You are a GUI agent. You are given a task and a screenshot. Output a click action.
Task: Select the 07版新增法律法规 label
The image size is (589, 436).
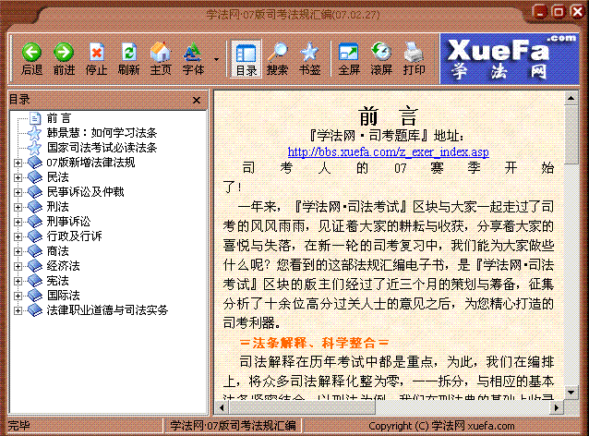90,163
